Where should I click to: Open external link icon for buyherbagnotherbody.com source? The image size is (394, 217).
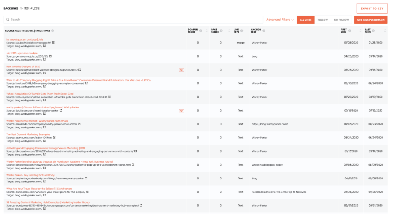click(x=86, y=178)
